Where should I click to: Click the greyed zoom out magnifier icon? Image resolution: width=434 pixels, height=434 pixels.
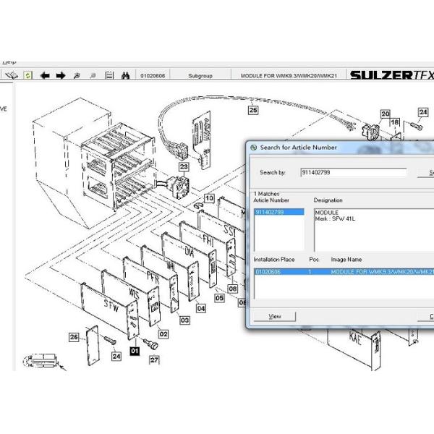[93, 75]
